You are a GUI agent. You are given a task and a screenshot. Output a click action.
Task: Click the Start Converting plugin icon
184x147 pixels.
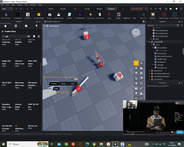[6, 16]
